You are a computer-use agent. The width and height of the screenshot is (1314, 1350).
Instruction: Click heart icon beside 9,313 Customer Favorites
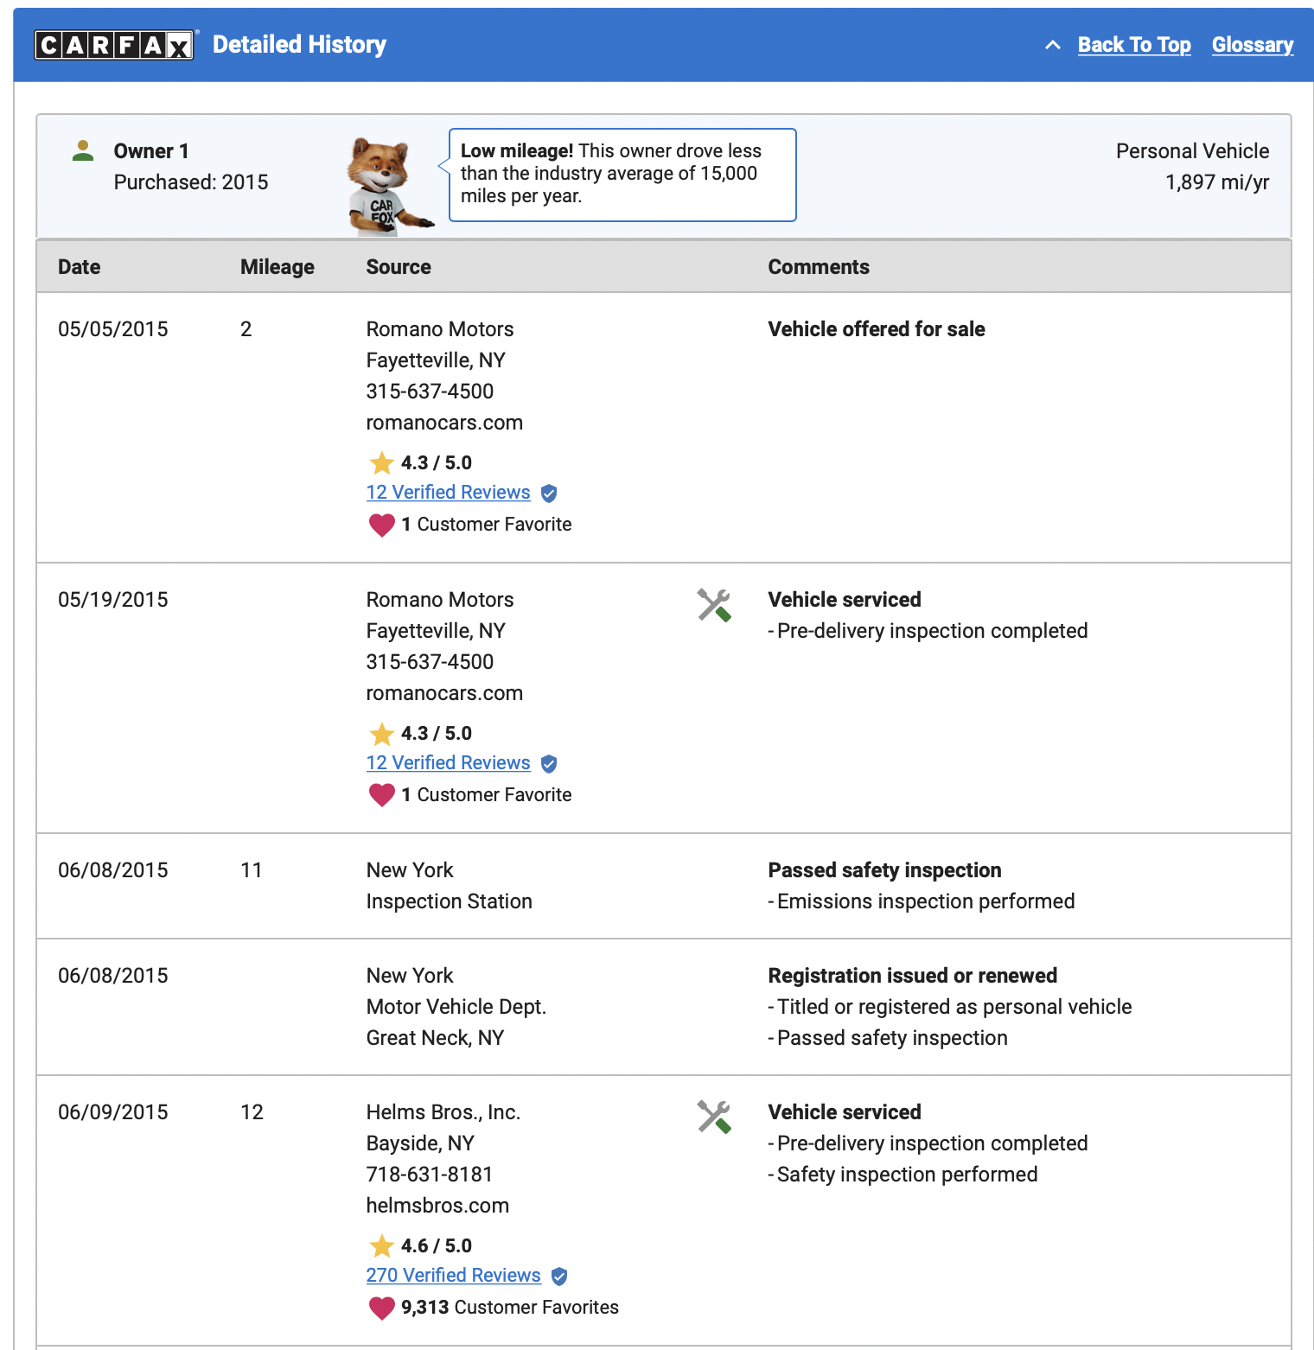[381, 1308]
